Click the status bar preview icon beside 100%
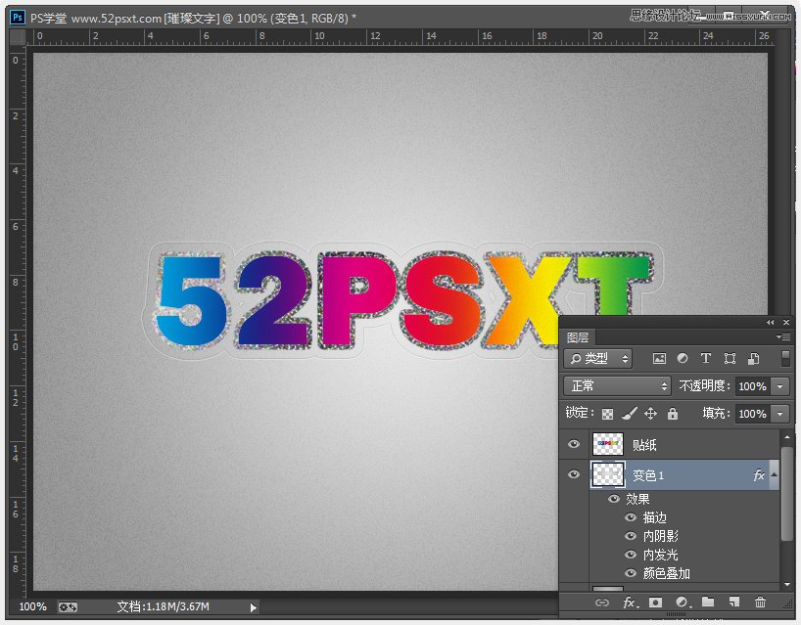Image resolution: width=801 pixels, height=625 pixels. click(x=68, y=607)
